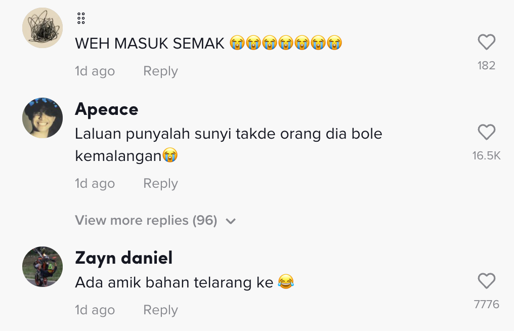Viewport: 514px width, 331px height.
Task: Click the "1d ago" timestamp under Apeace
Action: pos(95,183)
